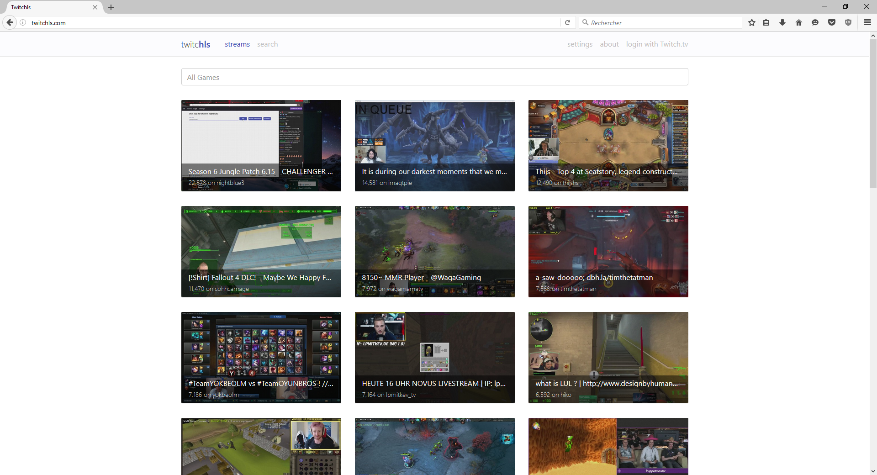
Task: Click '6,592 on hiko' viewer text
Action: [553, 395]
